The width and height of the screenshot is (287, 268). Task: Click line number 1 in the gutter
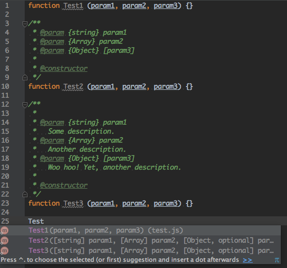coord(7,6)
